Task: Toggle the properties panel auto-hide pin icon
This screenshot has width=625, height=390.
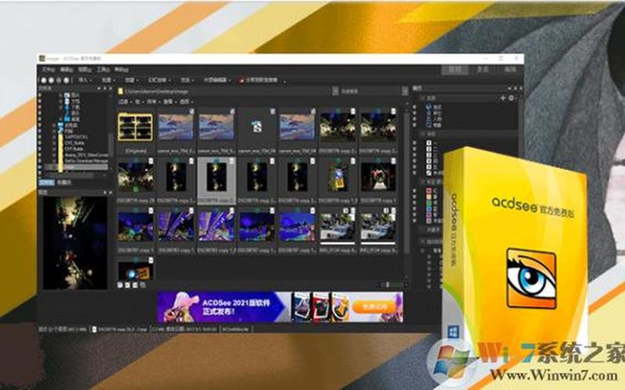Action: (x=515, y=88)
